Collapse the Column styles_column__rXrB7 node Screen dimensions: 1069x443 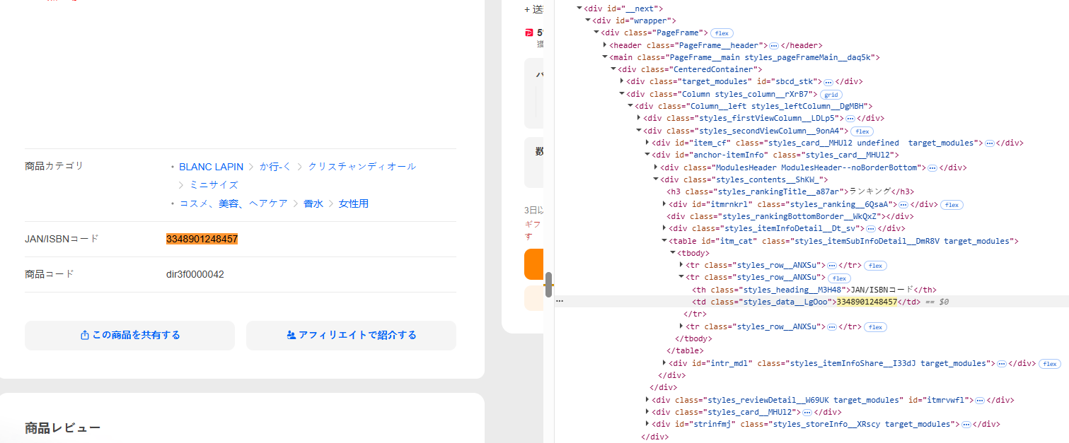coord(622,94)
